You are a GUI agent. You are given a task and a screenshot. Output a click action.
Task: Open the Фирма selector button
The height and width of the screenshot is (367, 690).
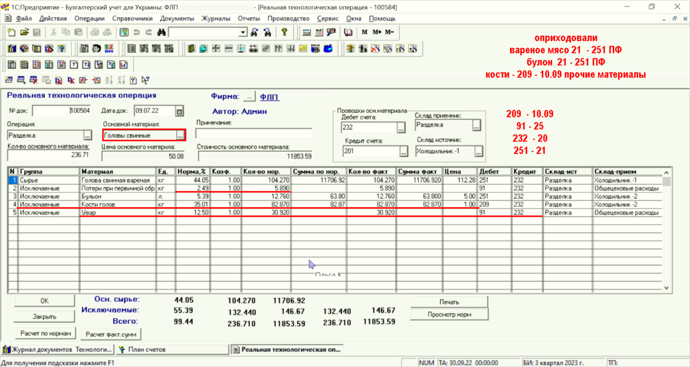pos(249,97)
